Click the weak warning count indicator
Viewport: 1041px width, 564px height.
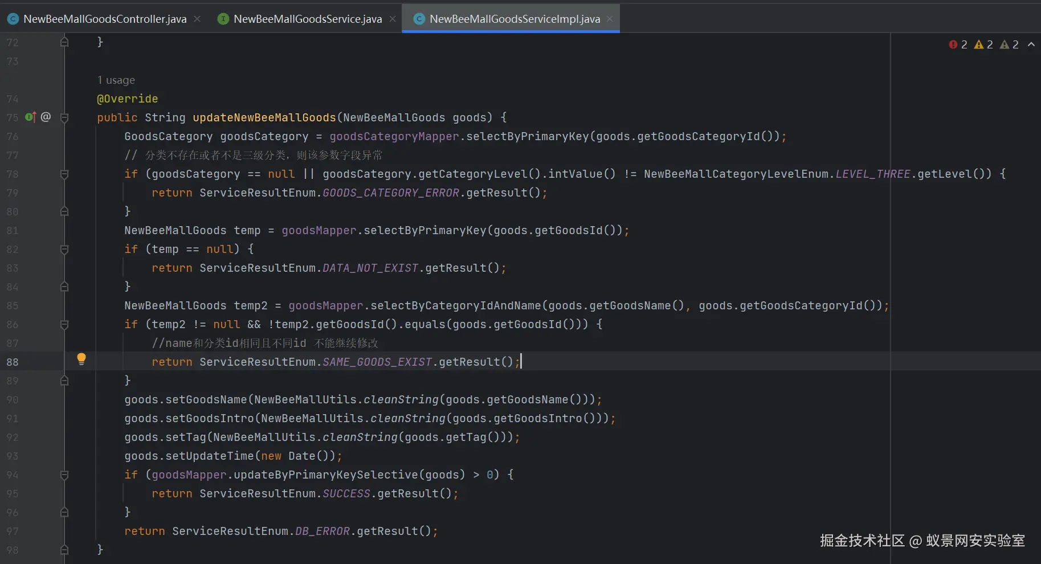[x=1009, y=44]
